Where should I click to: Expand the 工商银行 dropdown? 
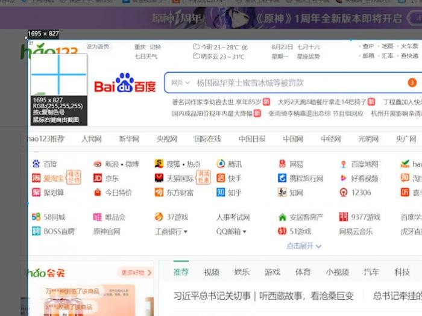point(186,232)
